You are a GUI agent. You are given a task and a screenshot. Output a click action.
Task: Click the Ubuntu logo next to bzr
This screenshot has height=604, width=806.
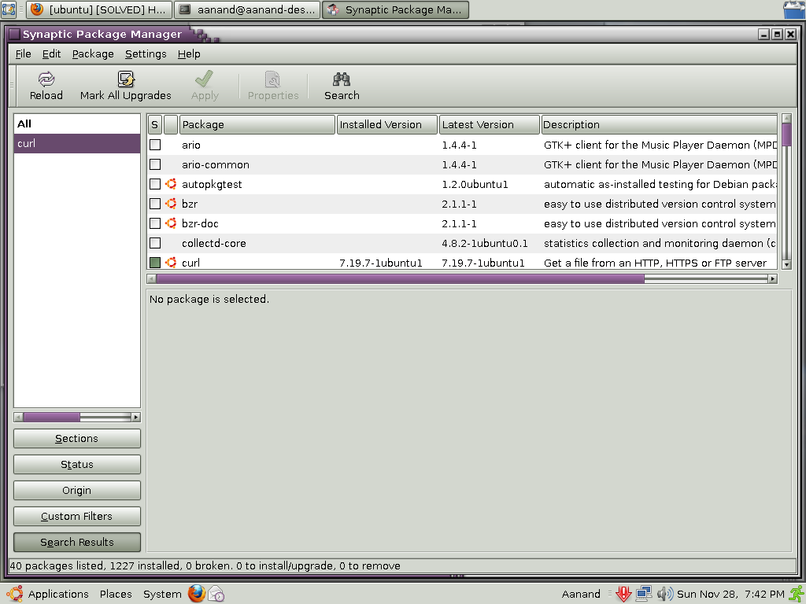pos(171,204)
